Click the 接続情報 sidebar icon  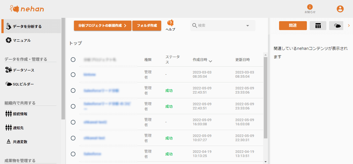coord(9,114)
